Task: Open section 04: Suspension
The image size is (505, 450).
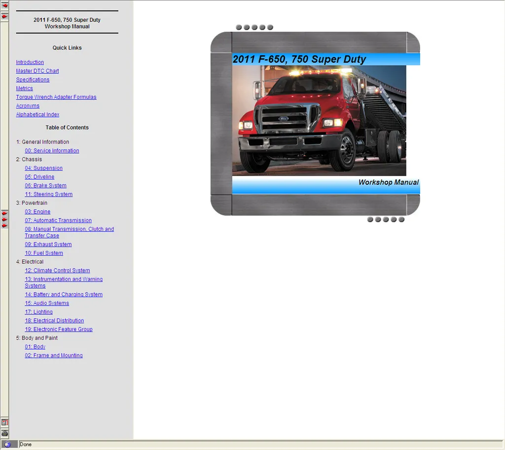Action: coord(44,168)
